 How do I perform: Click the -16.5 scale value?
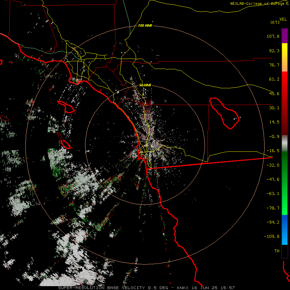[273, 151]
